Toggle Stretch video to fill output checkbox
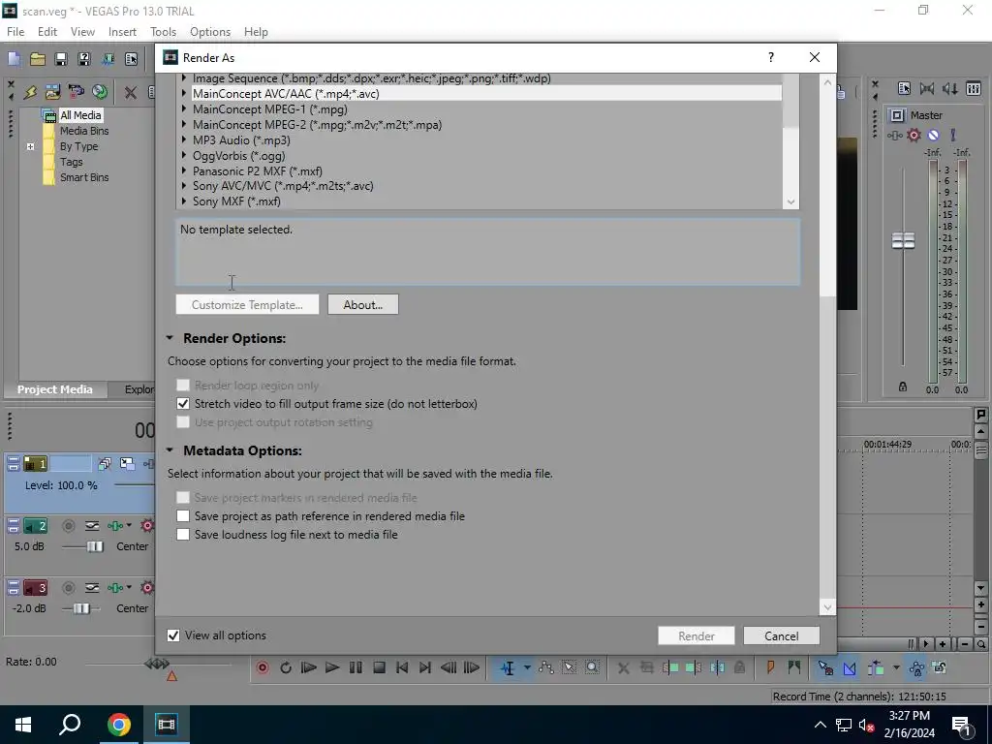 click(183, 404)
